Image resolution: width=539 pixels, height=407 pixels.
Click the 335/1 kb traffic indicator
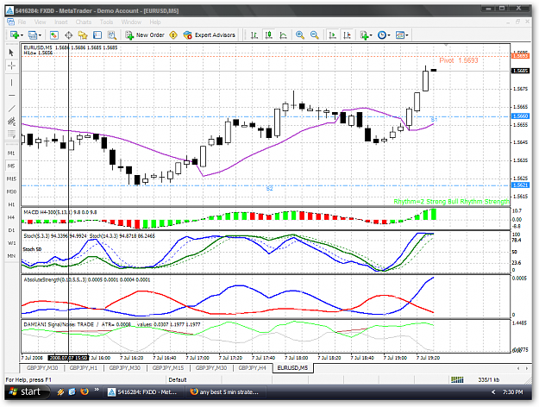pyautogui.click(x=488, y=379)
